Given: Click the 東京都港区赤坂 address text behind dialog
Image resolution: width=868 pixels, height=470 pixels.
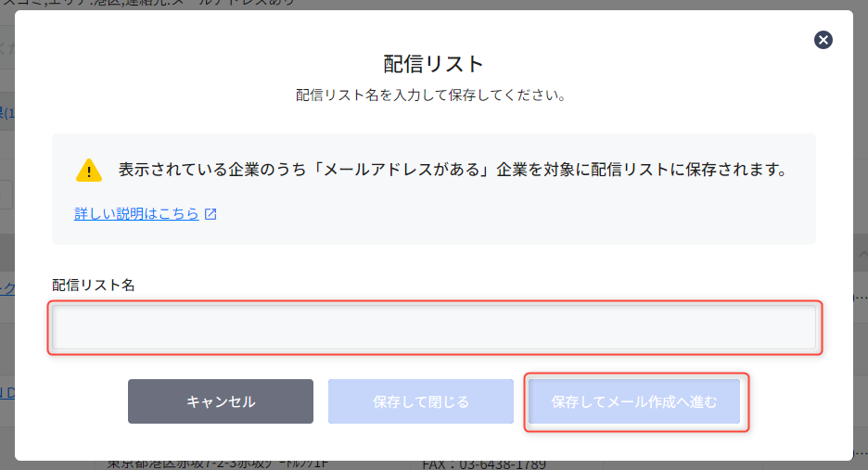Looking at the screenshot, I should [218, 464].
